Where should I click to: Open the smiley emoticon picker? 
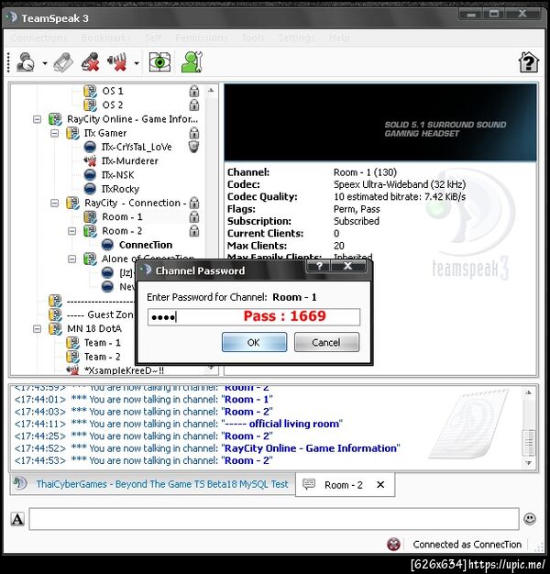click(x=530, y=519)
